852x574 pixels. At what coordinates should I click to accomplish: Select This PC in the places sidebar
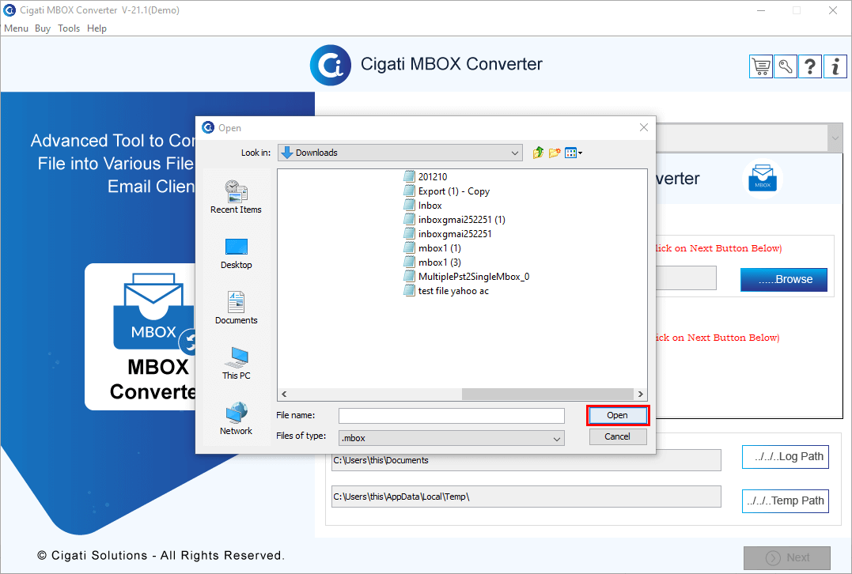pyautogui.click(x=236, y=364)
